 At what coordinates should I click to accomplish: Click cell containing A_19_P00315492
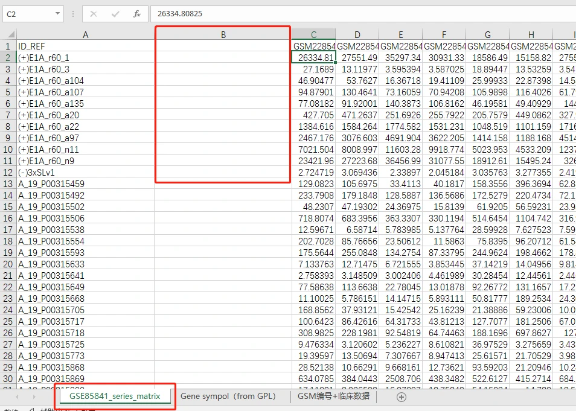pyautogui.click(x=85, y=196)
